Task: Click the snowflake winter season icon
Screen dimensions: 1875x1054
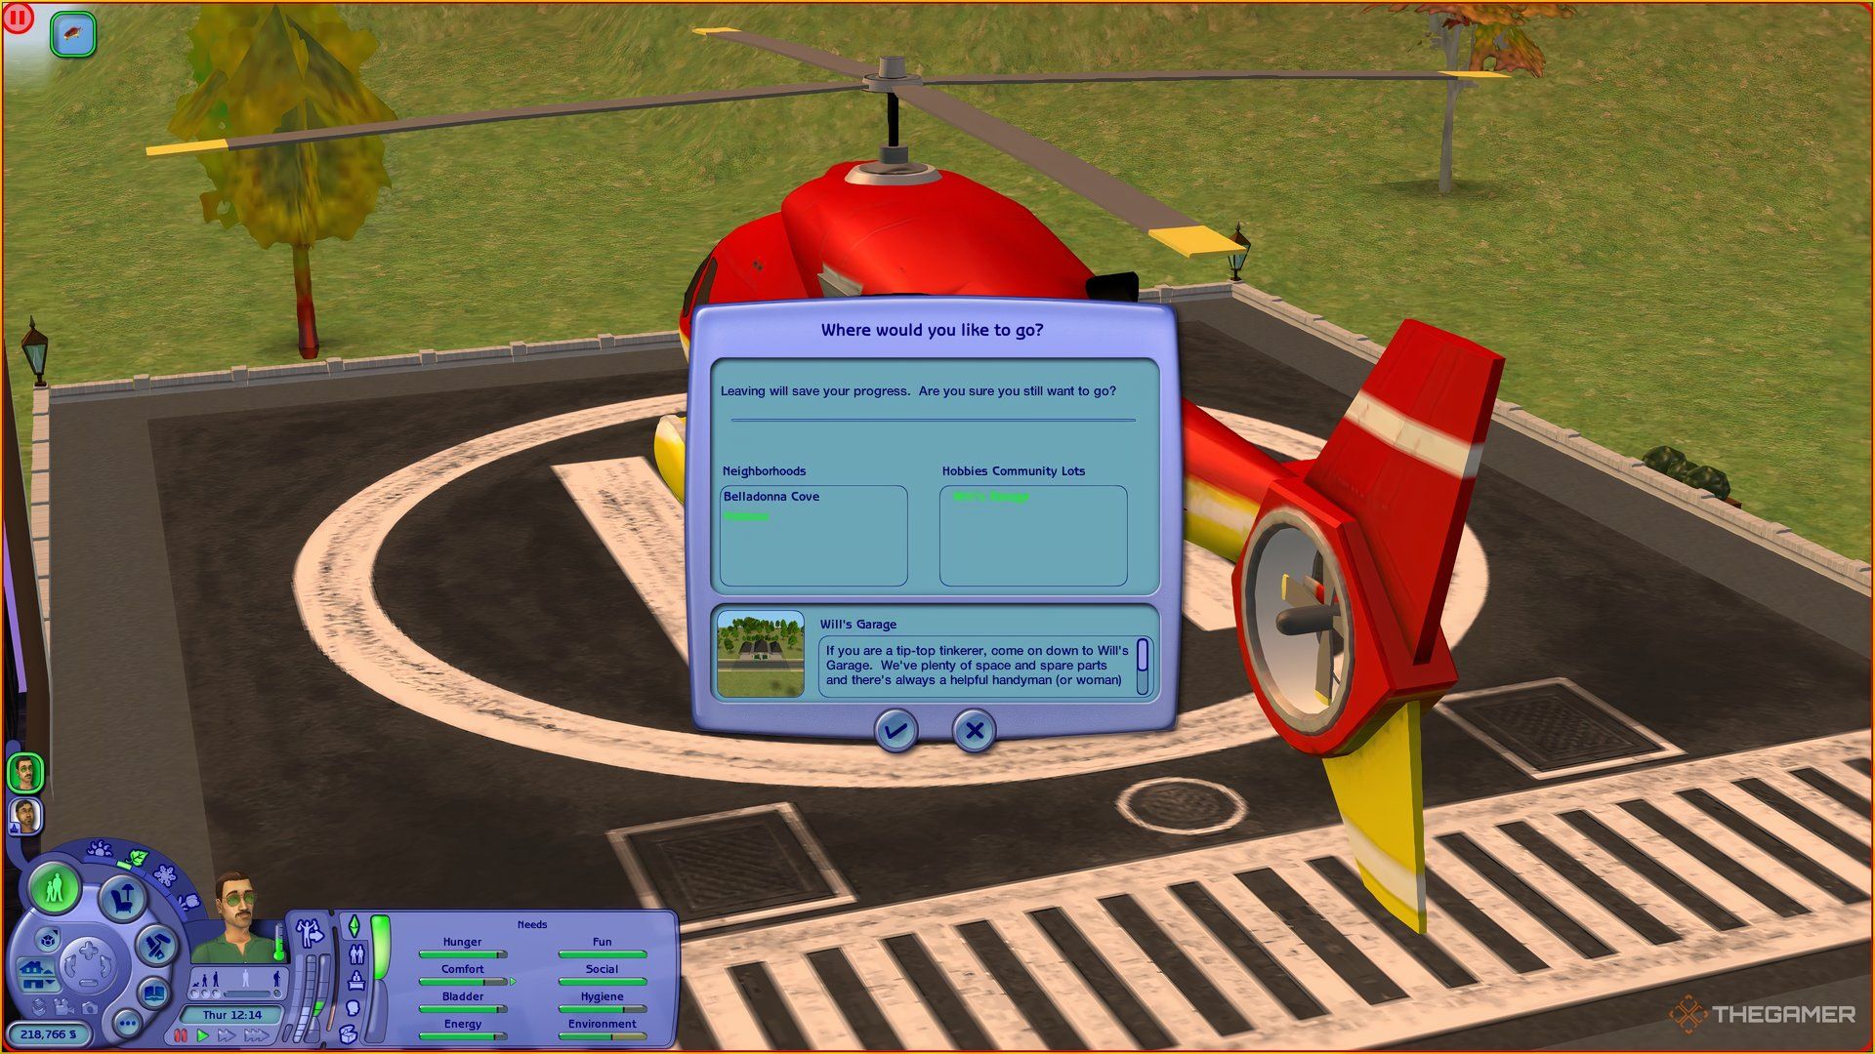Action: point(165,875)
